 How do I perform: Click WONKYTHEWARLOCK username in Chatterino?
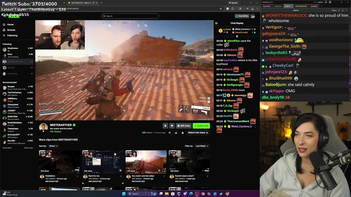pos(286,16)
